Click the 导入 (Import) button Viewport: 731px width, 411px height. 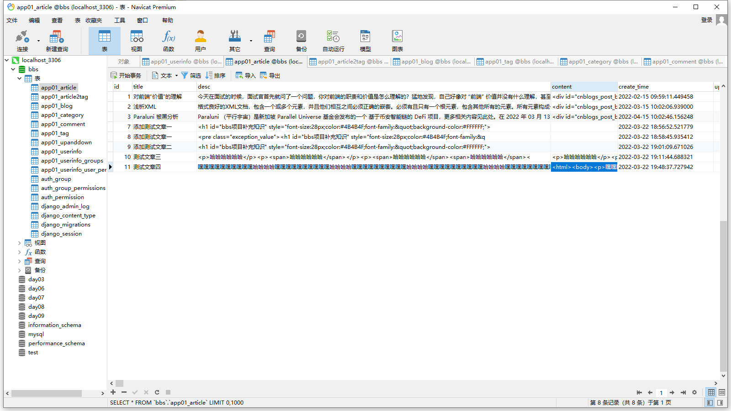pyautogui.click(x=245, y=75)
